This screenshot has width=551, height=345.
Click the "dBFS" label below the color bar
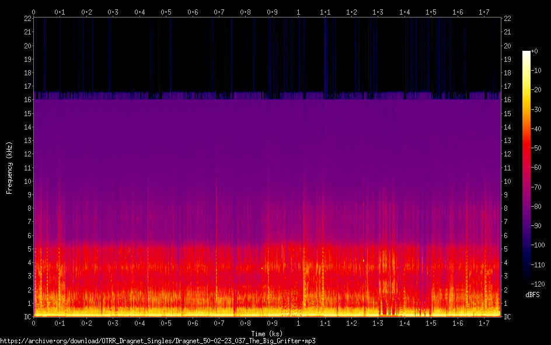click(532, 295)
